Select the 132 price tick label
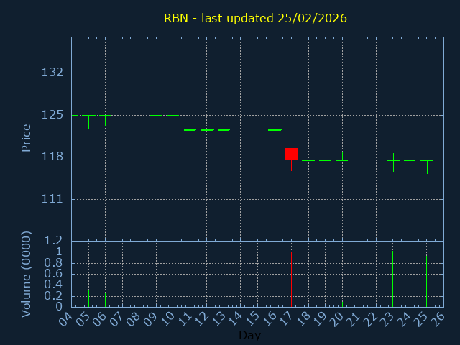The height and width of the screenshot is (345, 460). [52, 73]
